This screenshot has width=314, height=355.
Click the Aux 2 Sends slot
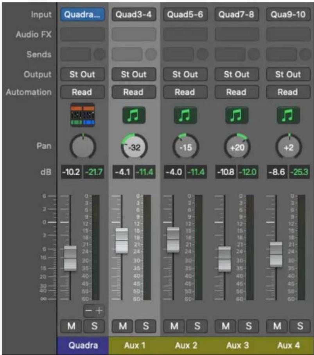pos(178,54)
